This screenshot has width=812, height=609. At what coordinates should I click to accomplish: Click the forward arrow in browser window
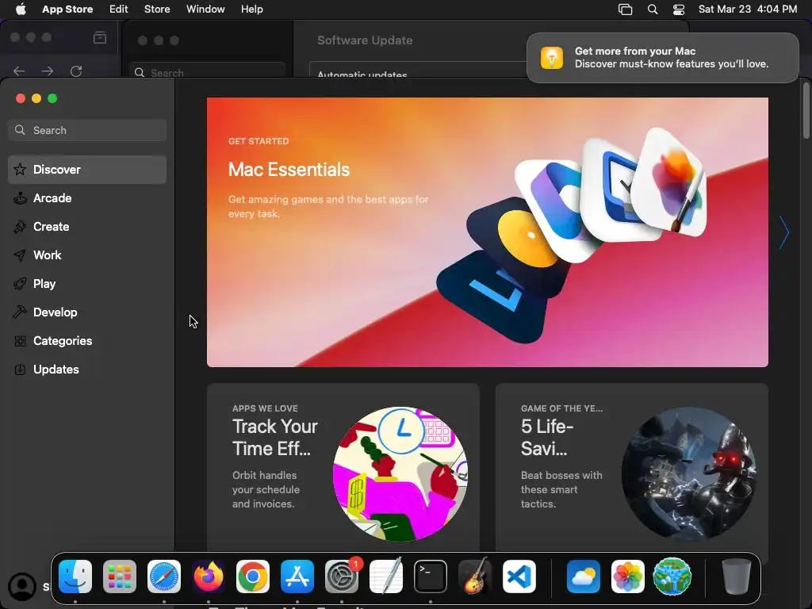point(48,71)
